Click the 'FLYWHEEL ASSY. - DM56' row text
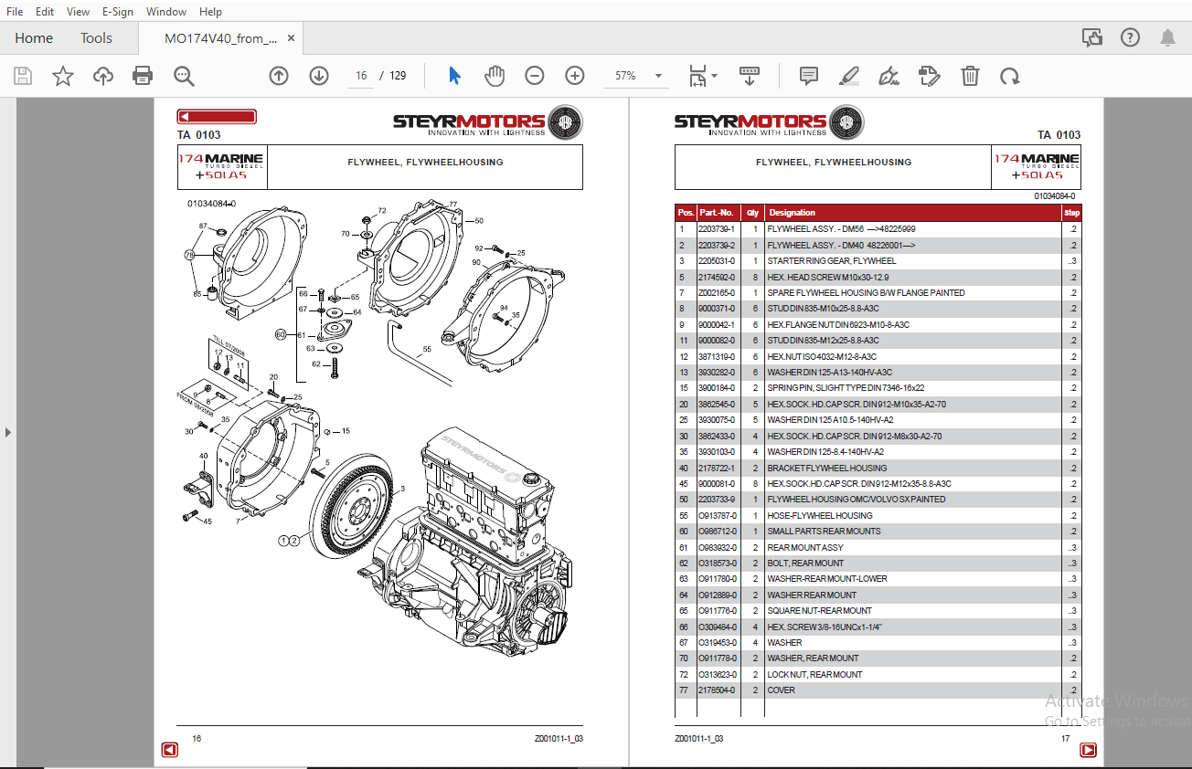 pos(841,229)
